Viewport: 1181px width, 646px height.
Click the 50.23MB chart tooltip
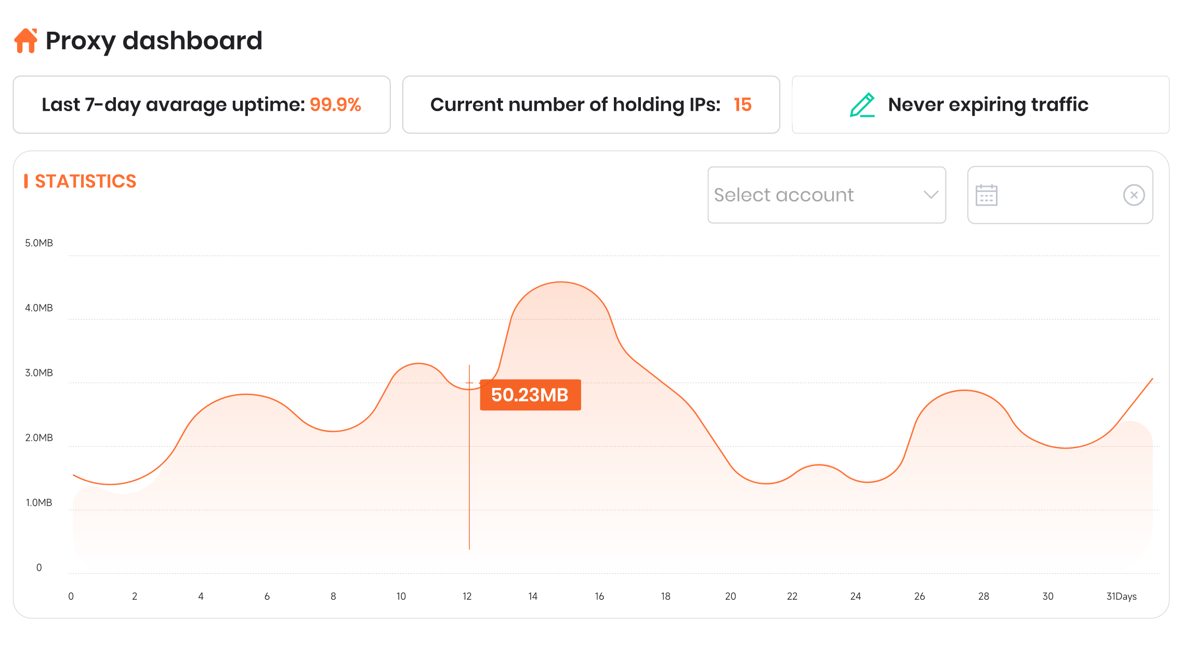coord(530,395)
